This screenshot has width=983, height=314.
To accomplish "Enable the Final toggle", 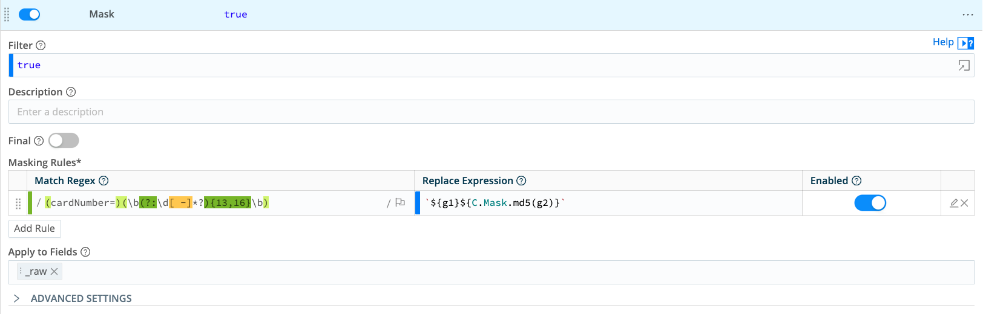I will 64,141.
